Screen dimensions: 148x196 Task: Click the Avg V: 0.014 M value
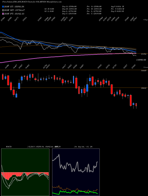point(118,7)
